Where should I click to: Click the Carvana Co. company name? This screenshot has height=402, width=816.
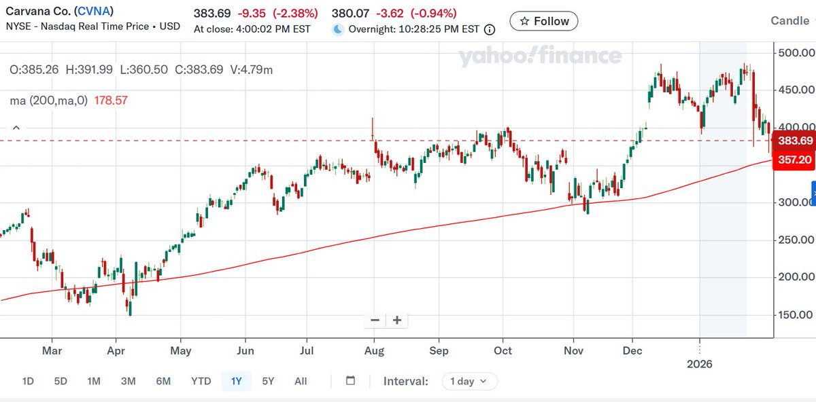point(38,12)
